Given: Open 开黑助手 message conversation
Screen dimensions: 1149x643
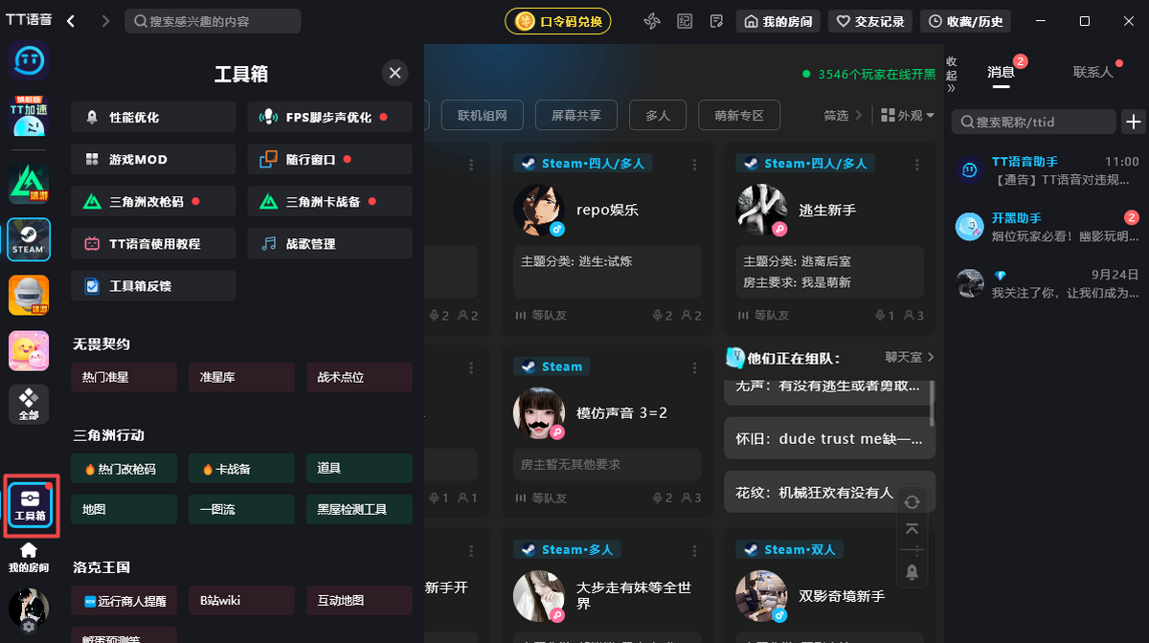Looking at the screenshot, I should point(1048,227).
